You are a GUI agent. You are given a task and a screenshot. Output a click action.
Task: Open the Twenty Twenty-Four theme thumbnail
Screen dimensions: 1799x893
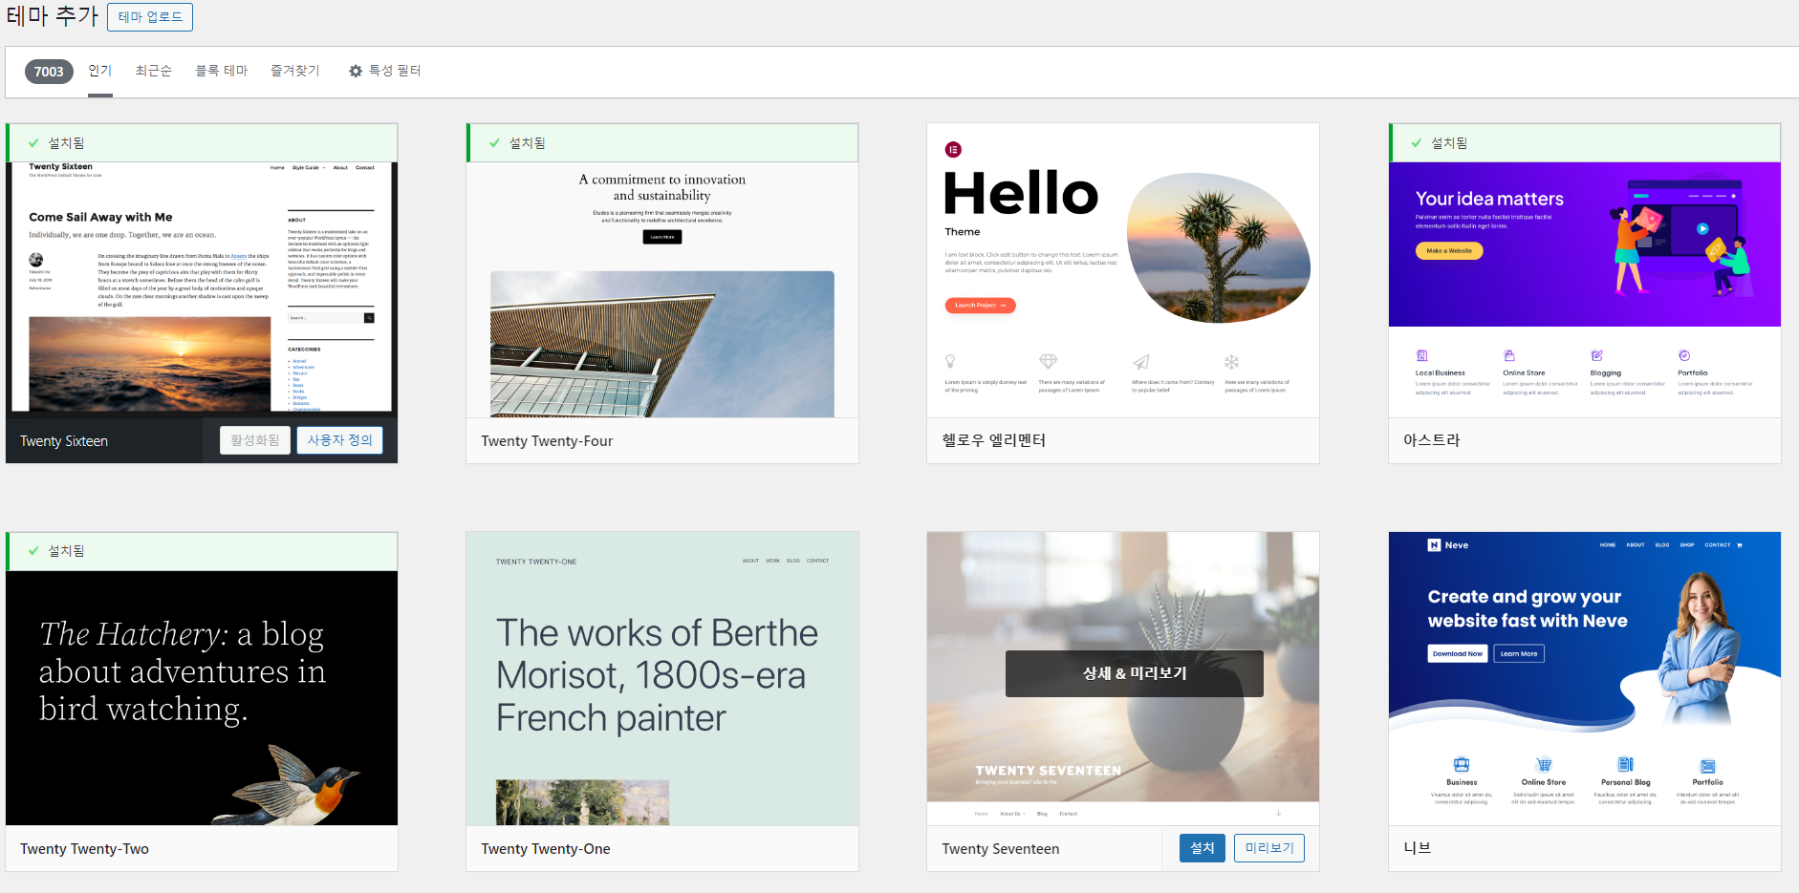click(x=662, y=288)
